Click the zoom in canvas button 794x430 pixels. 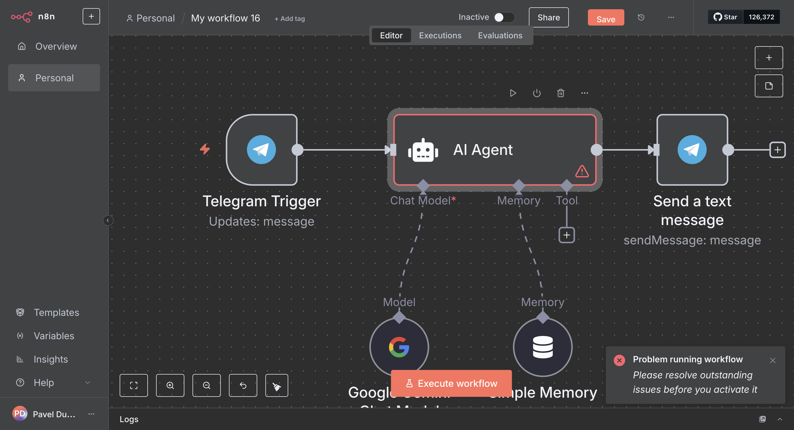[170, 385]
